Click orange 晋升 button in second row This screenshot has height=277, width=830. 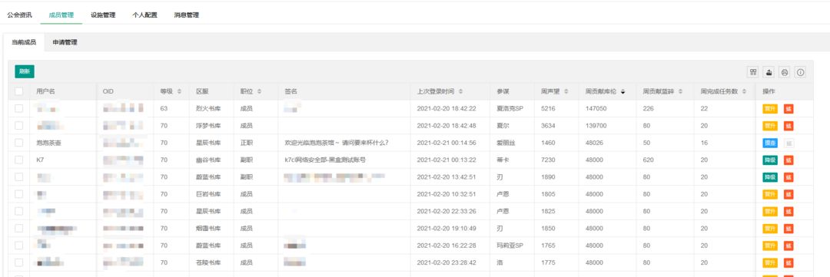coord(769,126)
